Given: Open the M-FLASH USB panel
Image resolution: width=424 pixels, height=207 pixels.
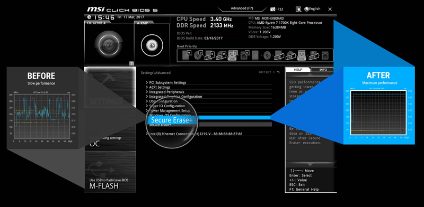Looking at the screenshot, I should 110,172.
